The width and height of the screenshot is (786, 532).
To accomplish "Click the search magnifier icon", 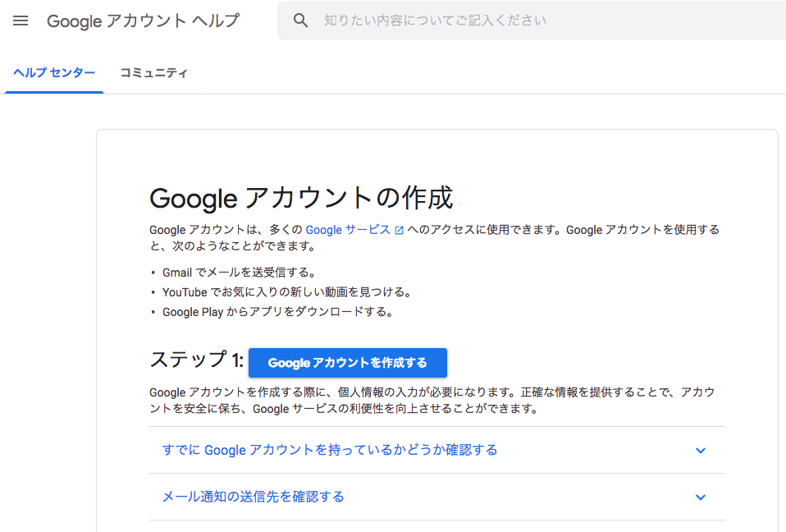I will [300, 21].
